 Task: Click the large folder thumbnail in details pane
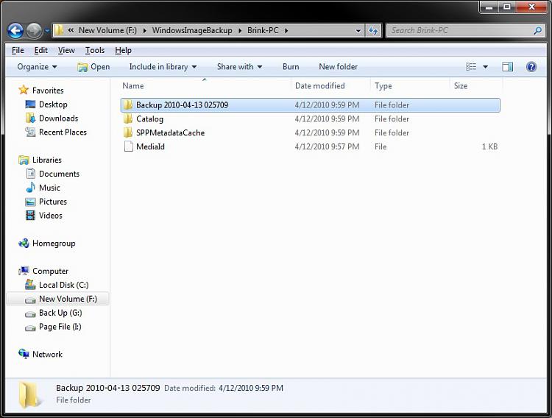30,394
